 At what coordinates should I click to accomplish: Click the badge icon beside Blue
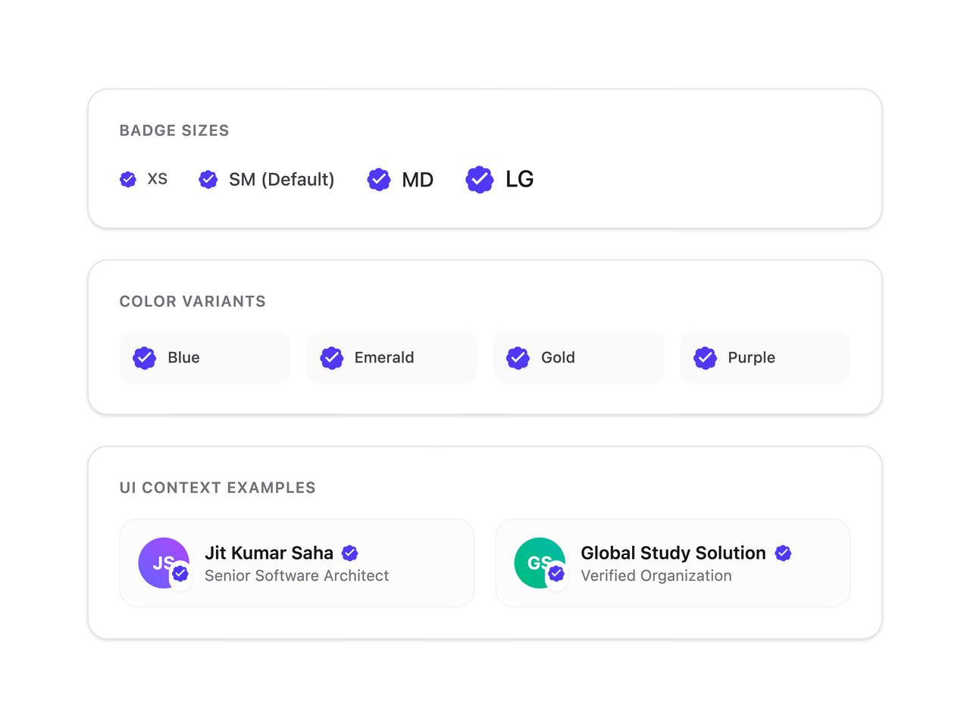pyautogui.click(x=145, y=358)
